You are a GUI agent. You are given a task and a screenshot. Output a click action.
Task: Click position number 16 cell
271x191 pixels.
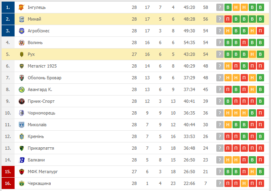coord(8,183)
